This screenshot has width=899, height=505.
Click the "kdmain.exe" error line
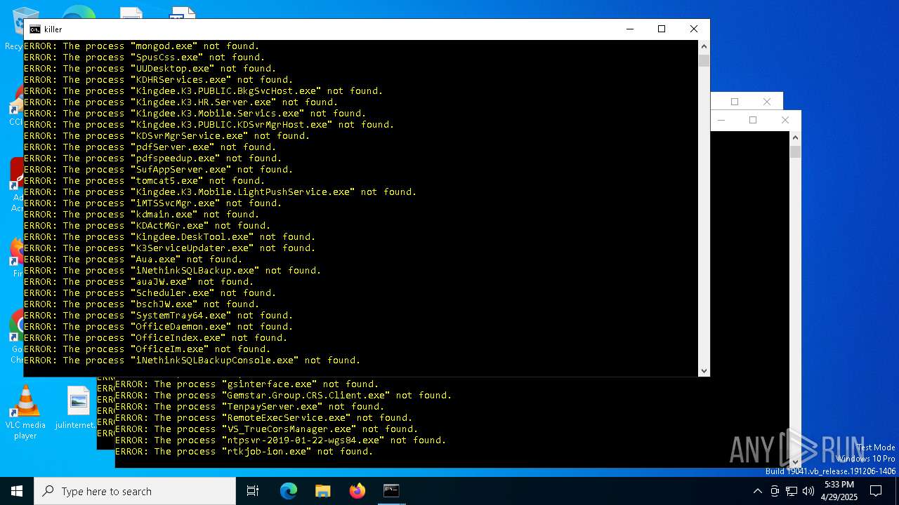pyautogui.click(x=141, y=215)
